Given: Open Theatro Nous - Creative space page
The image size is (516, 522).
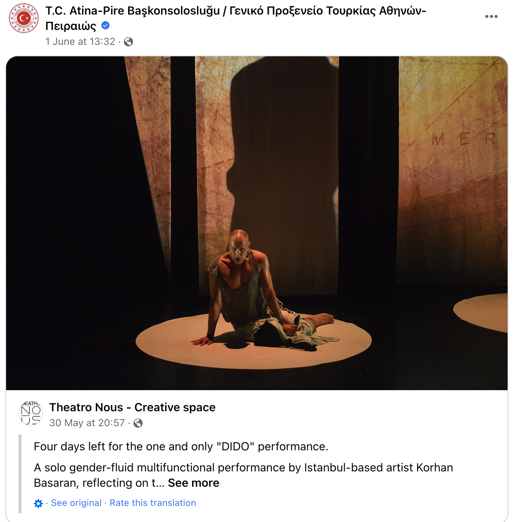Looking at the screenshot, I should point(132,407).
